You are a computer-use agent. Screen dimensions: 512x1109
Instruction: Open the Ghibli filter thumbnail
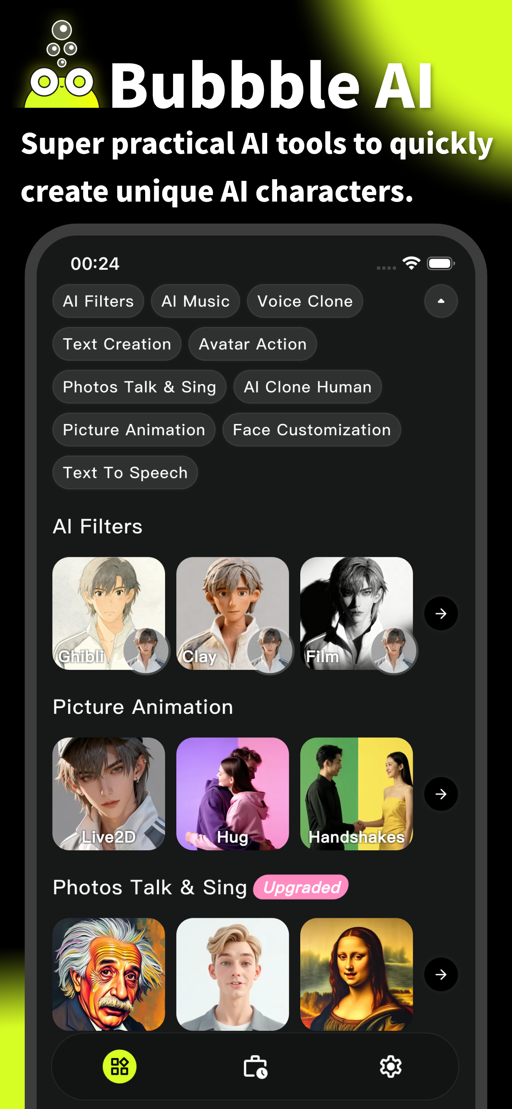109,614
